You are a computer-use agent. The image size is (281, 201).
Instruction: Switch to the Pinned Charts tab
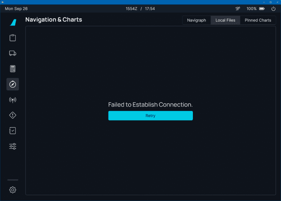258,20
